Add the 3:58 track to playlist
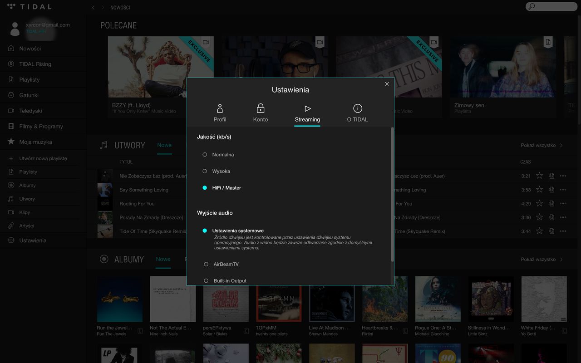This screenshot has height=363, width=581. (551, 190)
